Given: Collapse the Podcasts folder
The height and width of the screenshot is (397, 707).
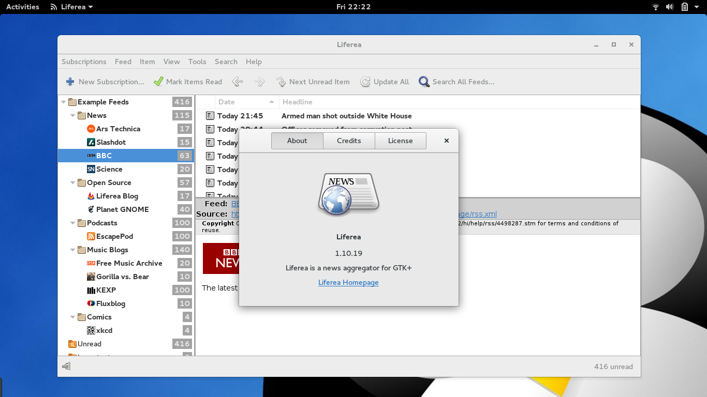Looking at the screenshot, I should tap(73, 223).
